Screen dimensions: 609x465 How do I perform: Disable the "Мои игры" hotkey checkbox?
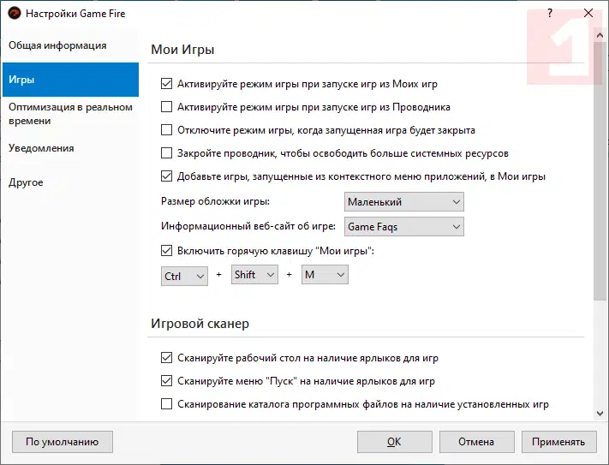167,252
